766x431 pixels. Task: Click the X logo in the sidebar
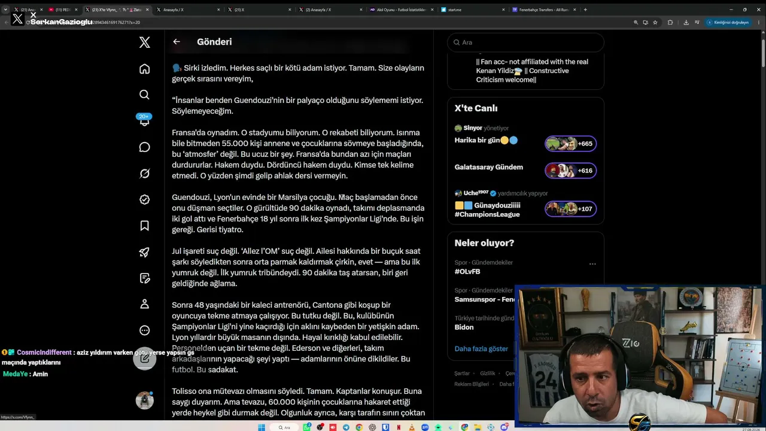click(x=144, y=43)
